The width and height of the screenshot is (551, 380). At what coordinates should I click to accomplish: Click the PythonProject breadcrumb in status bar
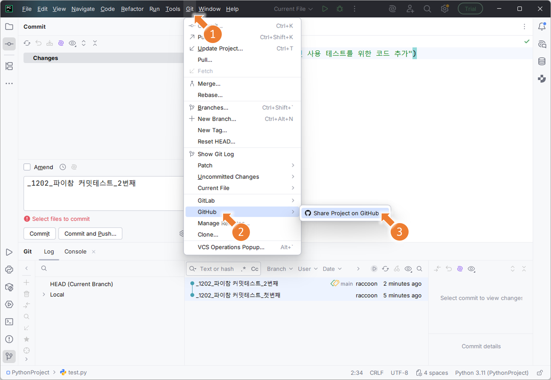28,372
